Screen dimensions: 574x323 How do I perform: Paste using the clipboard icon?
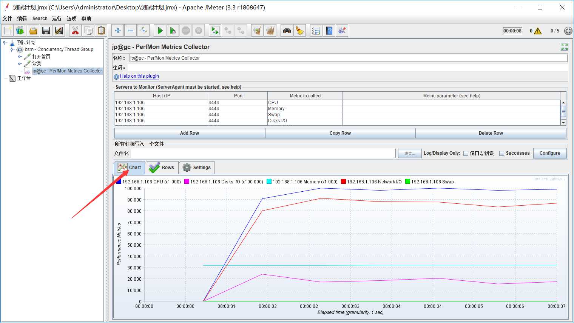pos(101,31)
